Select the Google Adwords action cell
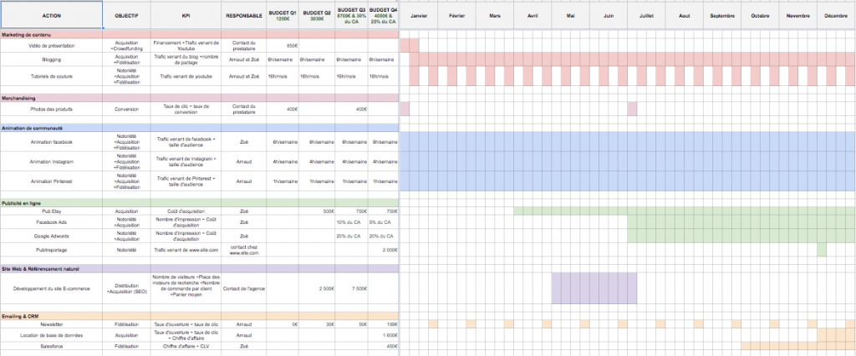Image resolution: width=856 pixels, height=356 pixels. pos(51,236)
